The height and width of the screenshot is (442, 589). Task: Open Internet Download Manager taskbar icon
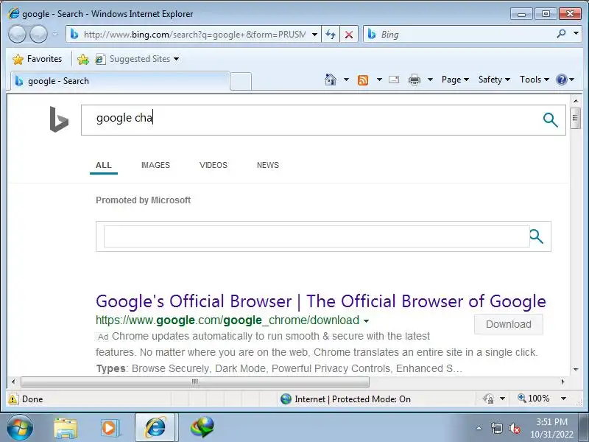click(202, 428)
